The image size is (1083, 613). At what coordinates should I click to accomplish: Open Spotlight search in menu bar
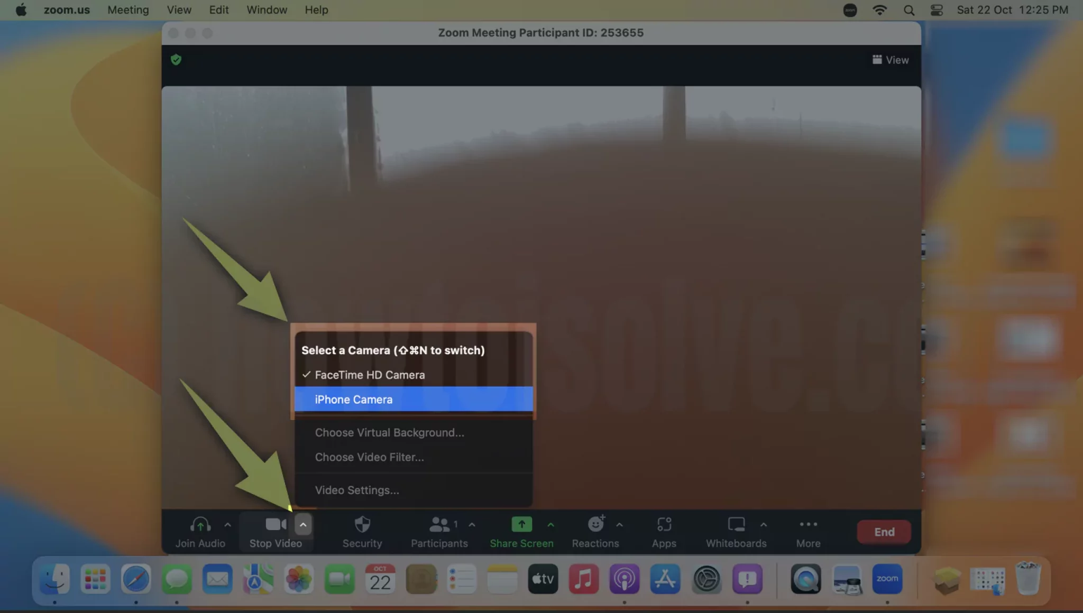pyautogui.click(x=909, y=10)
